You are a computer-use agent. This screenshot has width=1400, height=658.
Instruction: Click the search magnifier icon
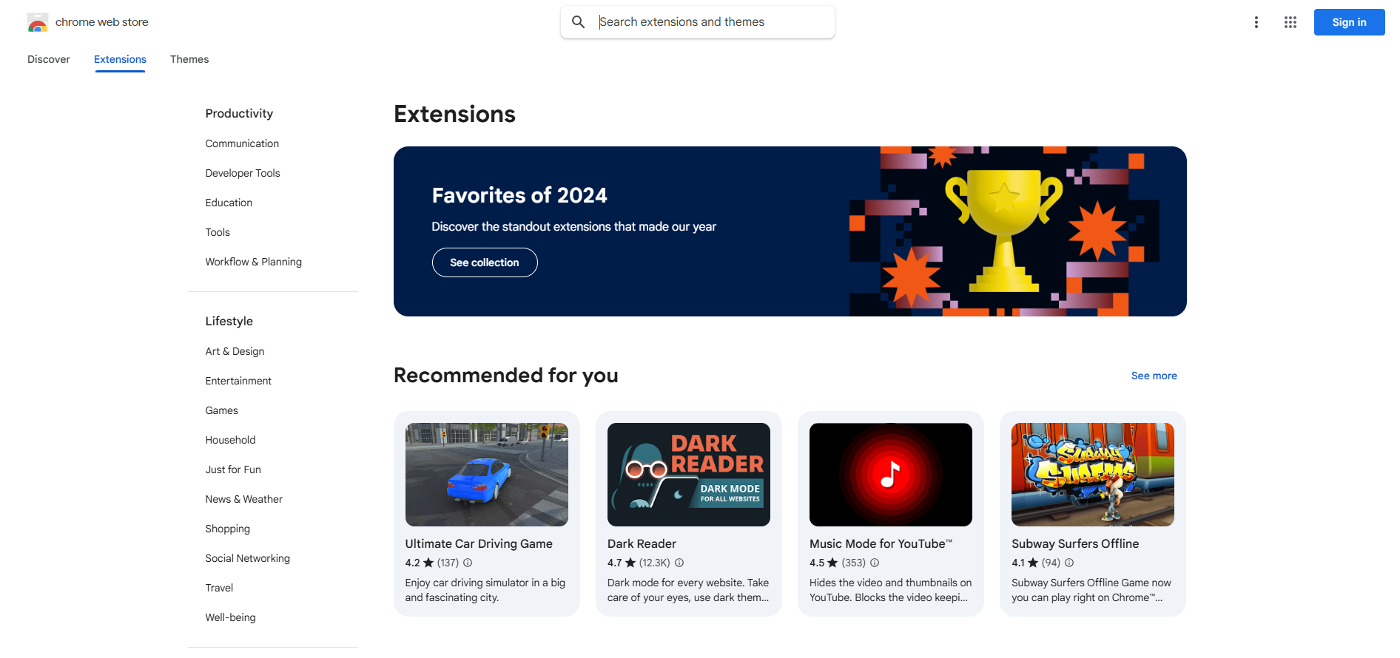(579, 22)
